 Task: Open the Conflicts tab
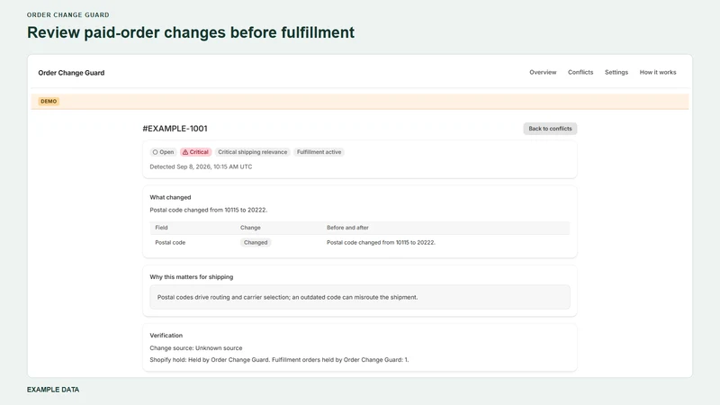(x=580, y=72)
